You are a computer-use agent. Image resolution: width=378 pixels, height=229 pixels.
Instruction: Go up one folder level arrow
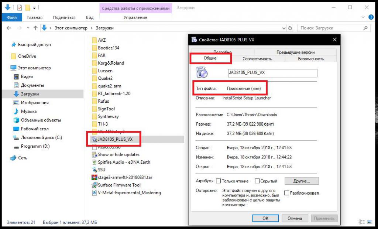coord(35,28)
